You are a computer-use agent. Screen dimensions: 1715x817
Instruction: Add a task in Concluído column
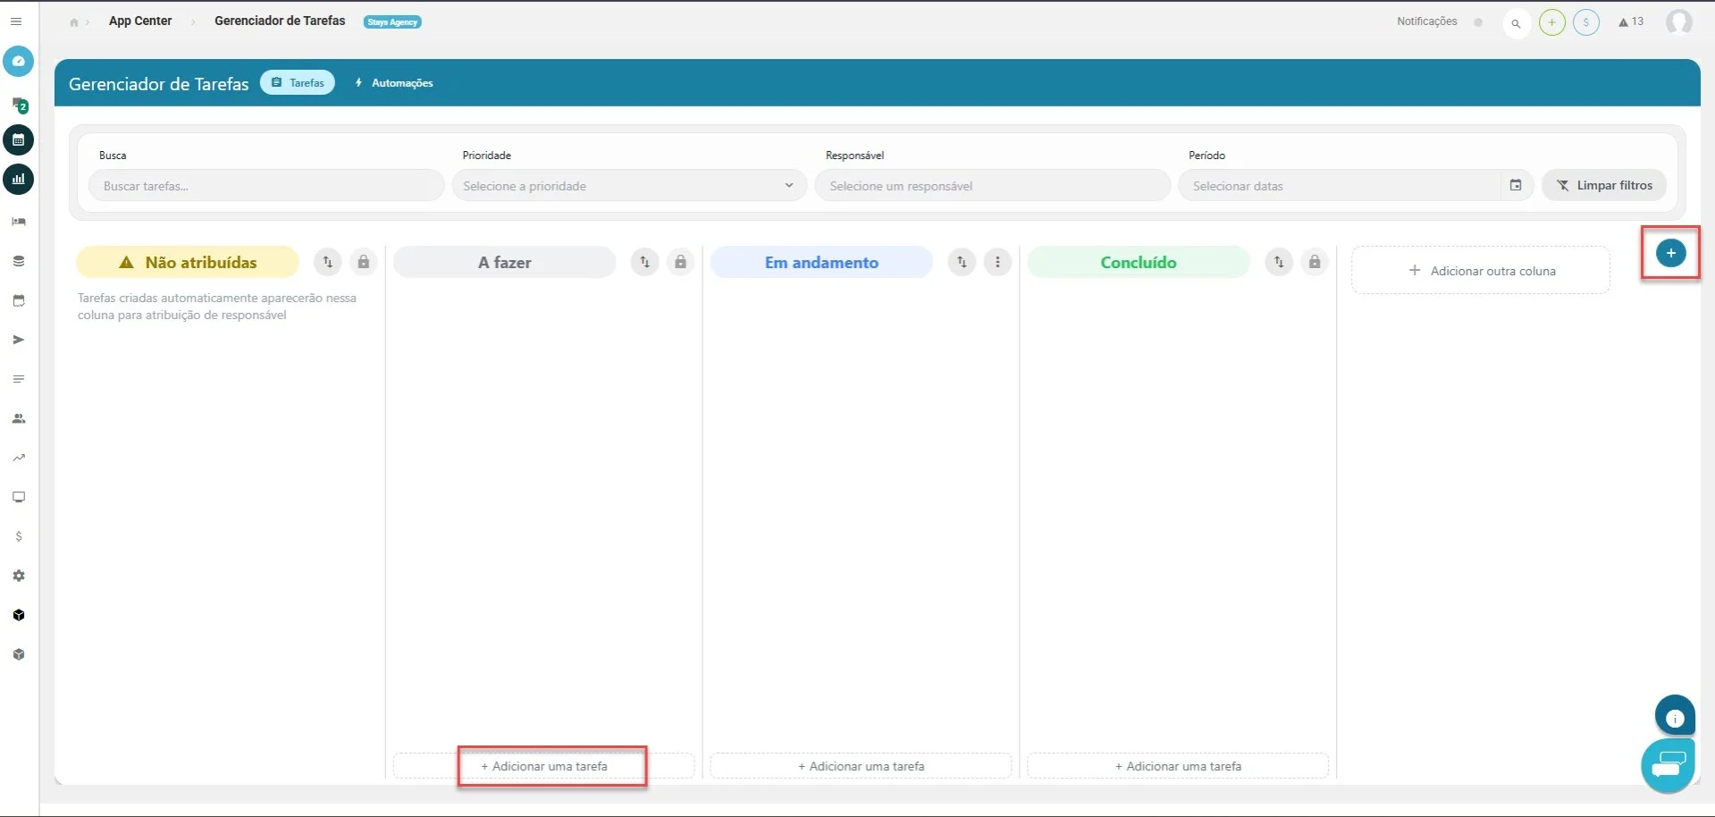[1178, 766]
